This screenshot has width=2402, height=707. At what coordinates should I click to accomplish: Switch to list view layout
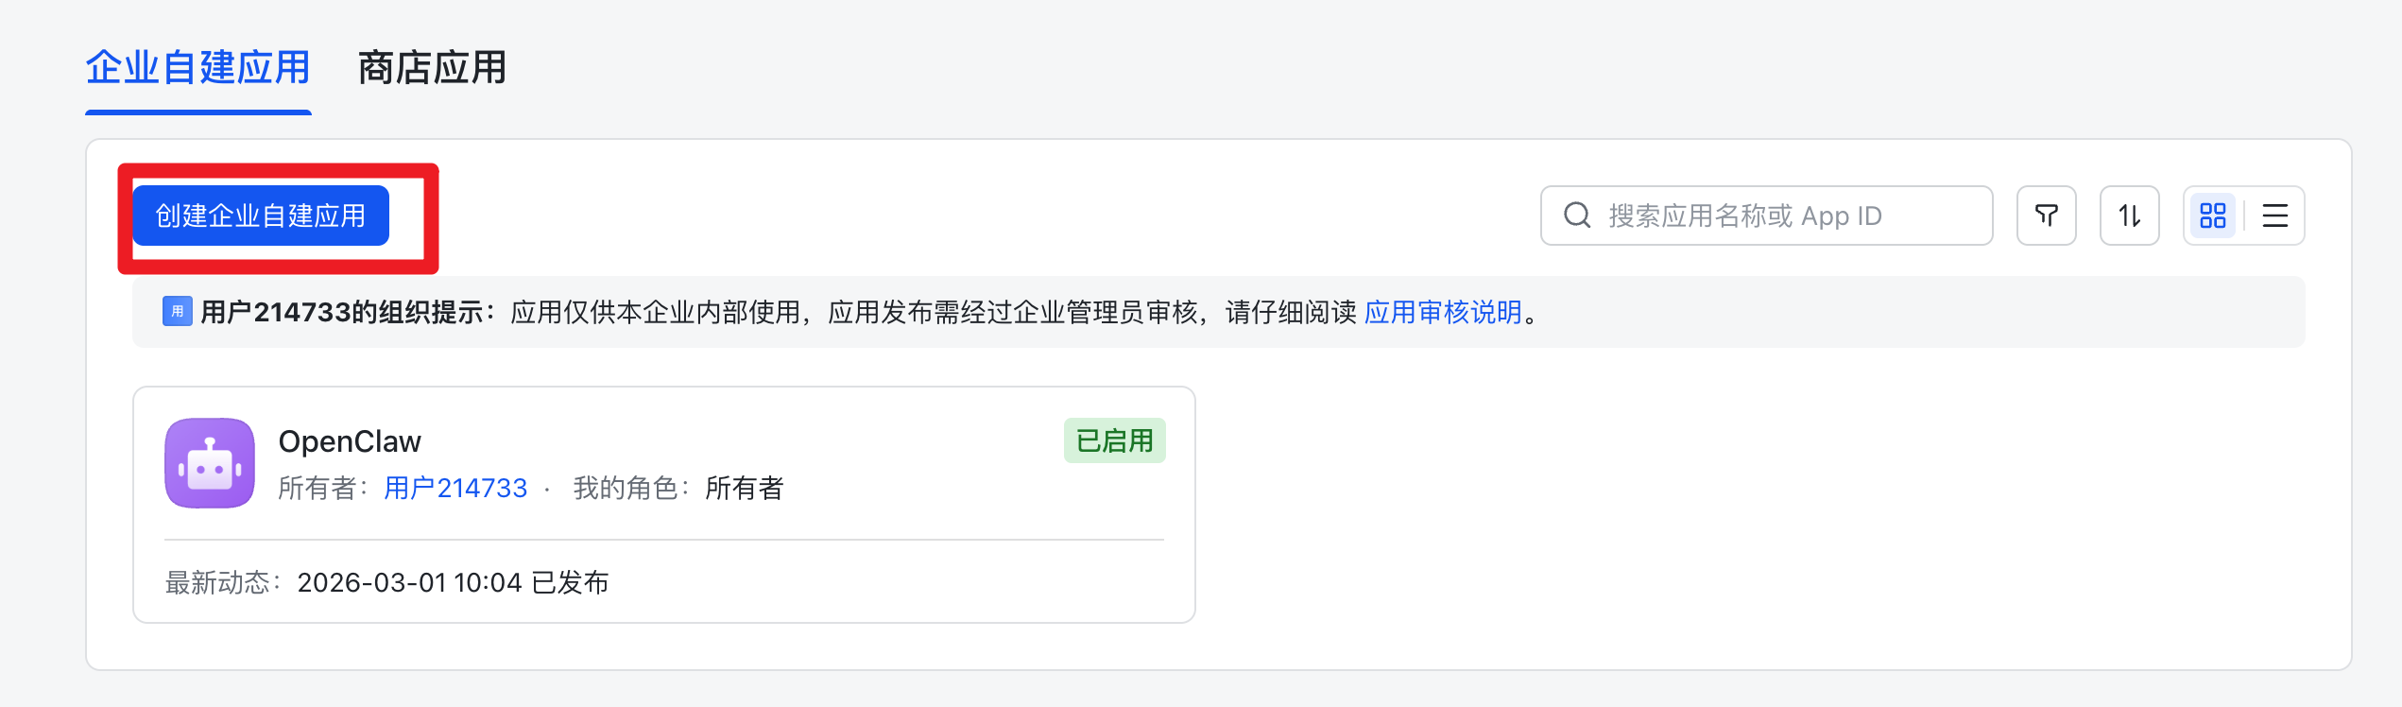pos(2274,216)
